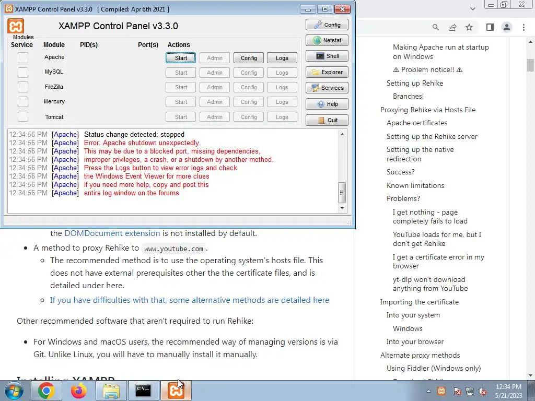
Task: Open 'I get a certificate error' entry
Action: pyautogui.click(x=438, y=262)
